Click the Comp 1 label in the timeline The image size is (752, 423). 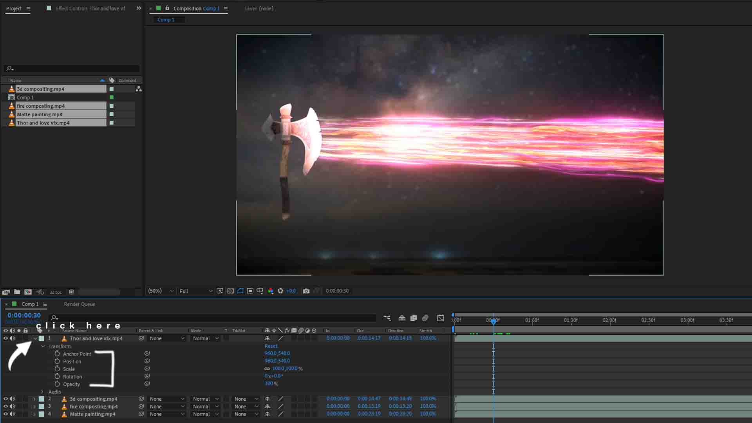(x=30, y=304)
